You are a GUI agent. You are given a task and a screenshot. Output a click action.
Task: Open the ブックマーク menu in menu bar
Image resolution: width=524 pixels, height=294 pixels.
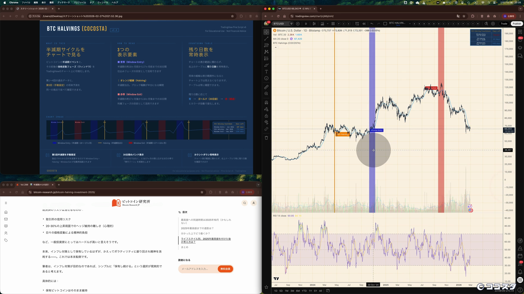tap(63, 2)
